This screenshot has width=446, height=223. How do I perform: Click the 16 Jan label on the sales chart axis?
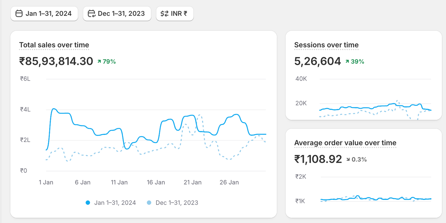click(x=156, y=182)
